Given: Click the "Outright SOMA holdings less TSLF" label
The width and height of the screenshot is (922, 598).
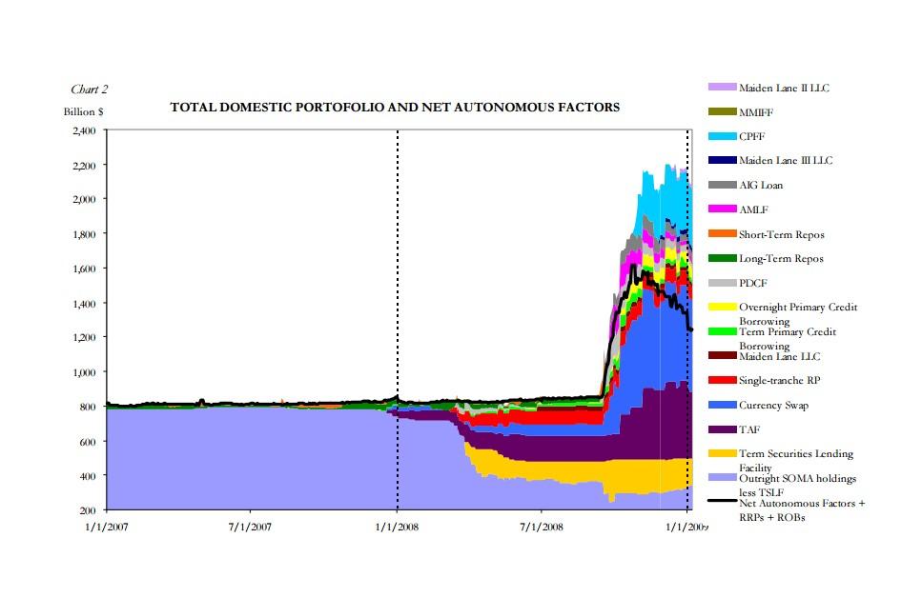Looking at the screenshot, I should (797, 486).
